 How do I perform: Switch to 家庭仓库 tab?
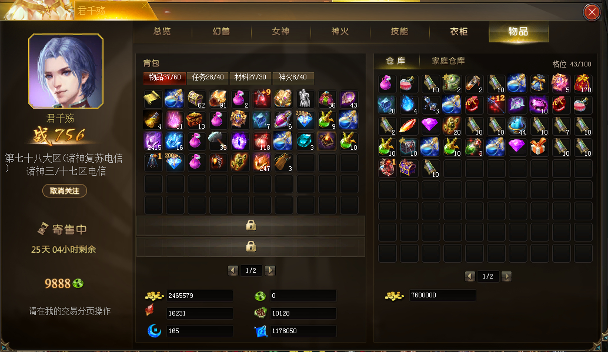(x=448, y=61)
